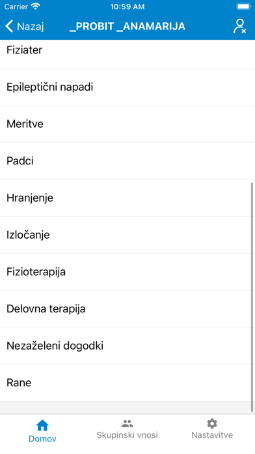Choose Fizioterapija from the list
This screenshot has width=255, height=454.
coord(127,272)
